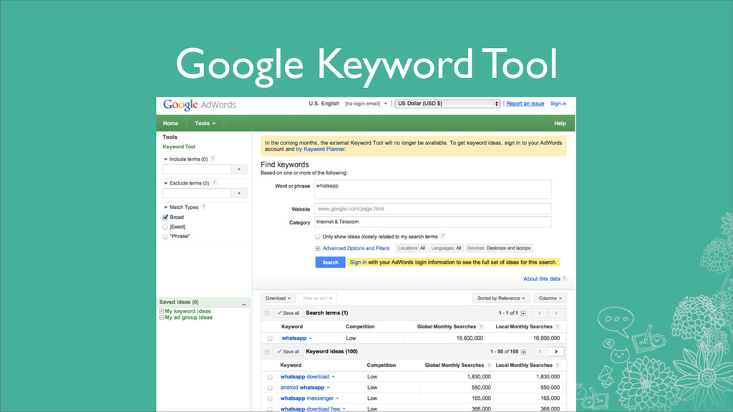733x412 pixels.
Task: Collapse the Search terms section
Action: 267,313
